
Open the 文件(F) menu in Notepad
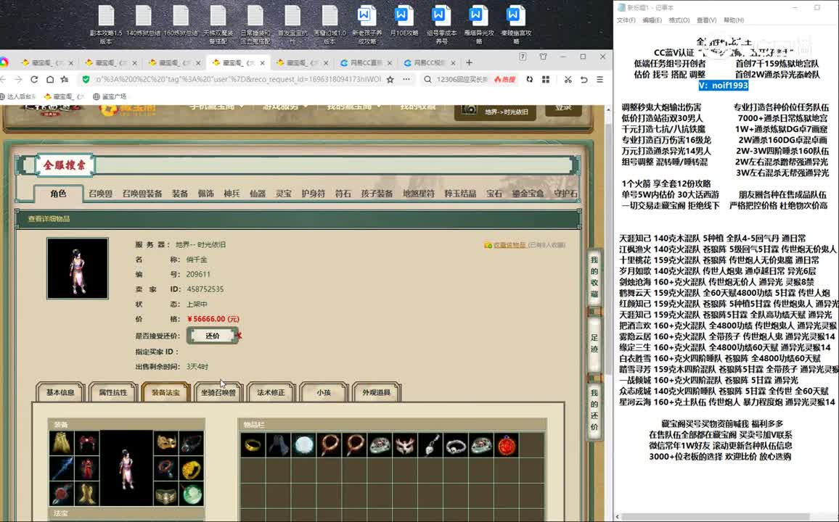click(626, 20)
